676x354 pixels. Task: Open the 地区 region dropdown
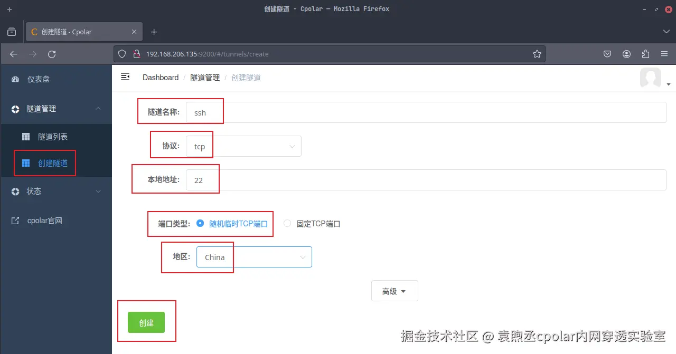point(254,257)
